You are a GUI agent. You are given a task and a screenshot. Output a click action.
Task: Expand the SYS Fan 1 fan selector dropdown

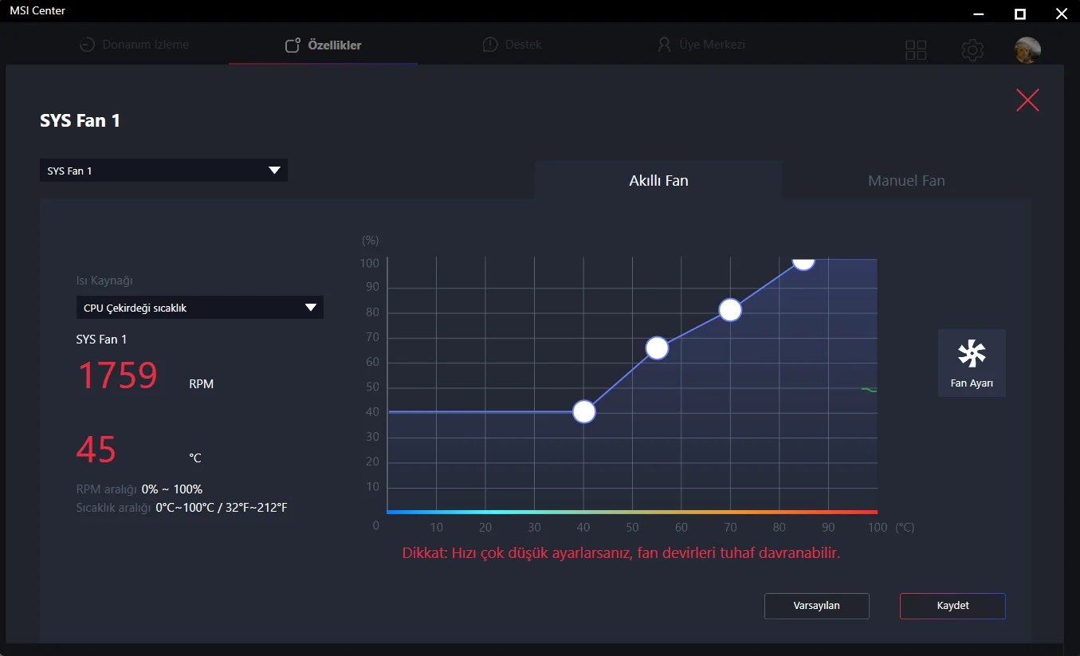[x=163, y=171]
